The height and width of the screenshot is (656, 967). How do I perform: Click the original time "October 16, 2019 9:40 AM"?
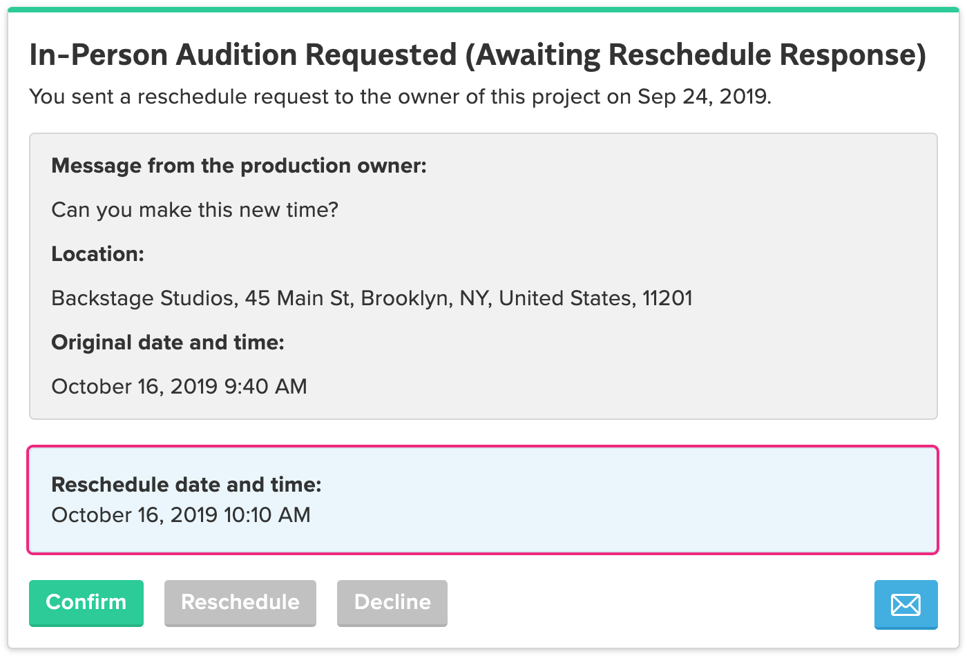coord(179,387)
